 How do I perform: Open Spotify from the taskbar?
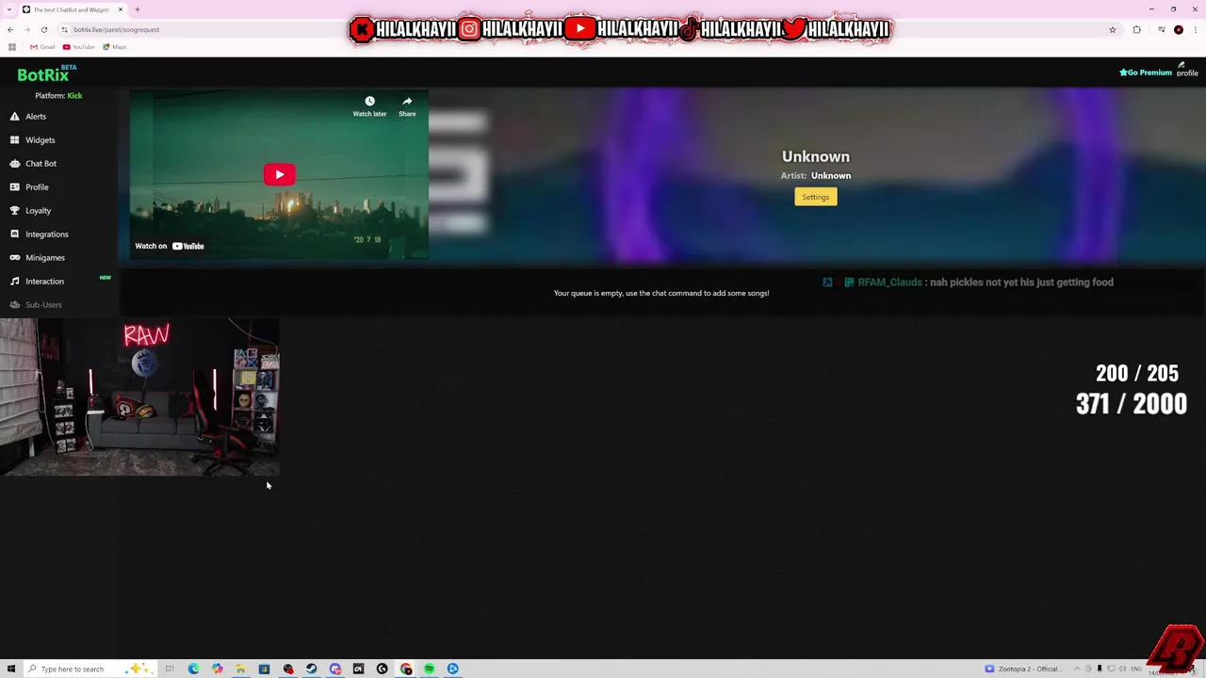point(429,669)
